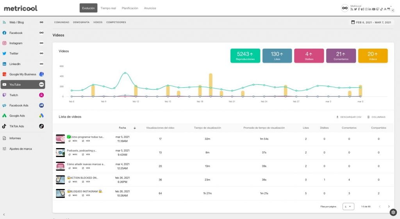This screenshot has height=219, width=400.
Task: Open the TikTok Ads note icon
Action: tap(4, 126)
